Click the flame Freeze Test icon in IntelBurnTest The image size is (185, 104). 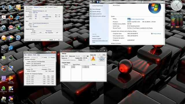tap(93, 58)
